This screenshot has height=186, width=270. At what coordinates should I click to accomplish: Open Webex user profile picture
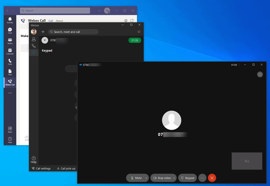34,32
